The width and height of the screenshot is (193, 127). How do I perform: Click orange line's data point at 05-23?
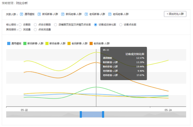click(96, 63)
